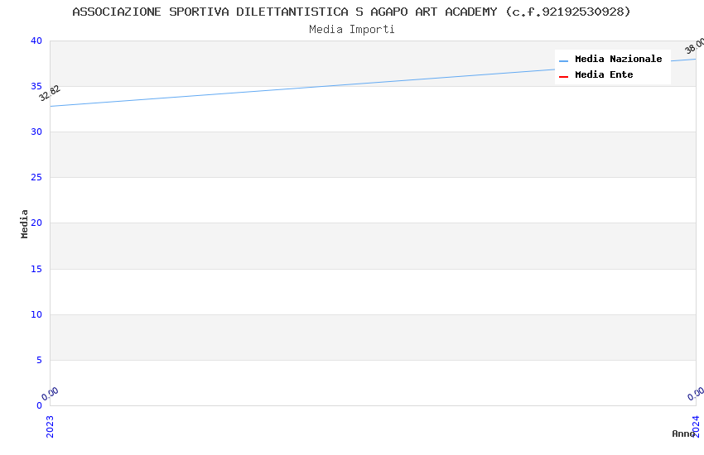Click the Anno x-axis title
Screen dimensions: 704x455
coord(682,433)
